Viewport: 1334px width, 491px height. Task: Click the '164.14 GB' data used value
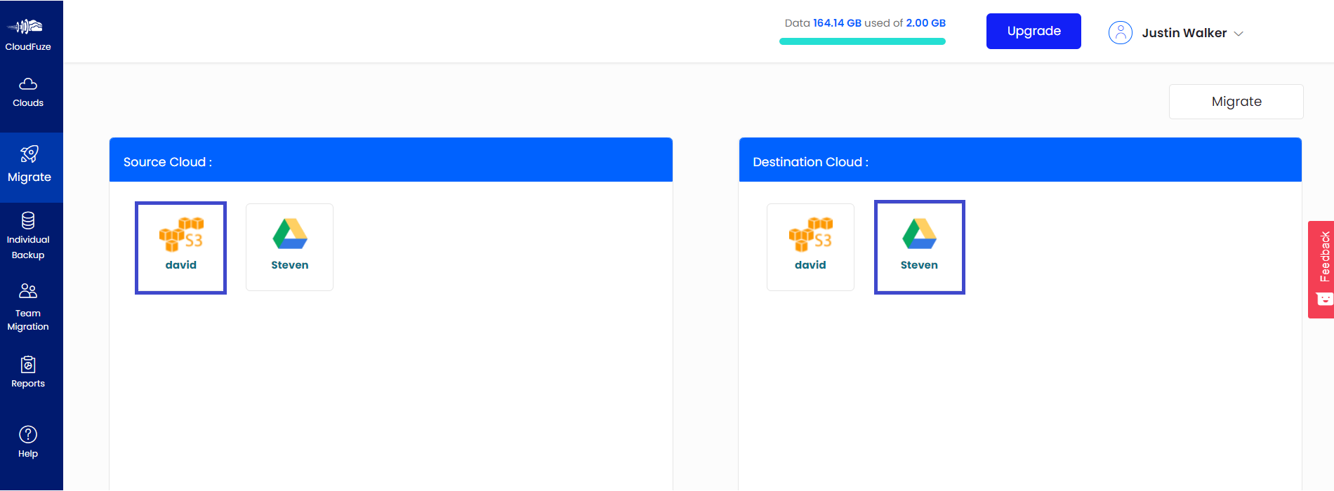[837, 23]
